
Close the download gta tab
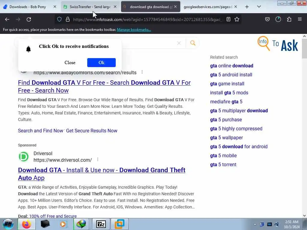[175, 7]
